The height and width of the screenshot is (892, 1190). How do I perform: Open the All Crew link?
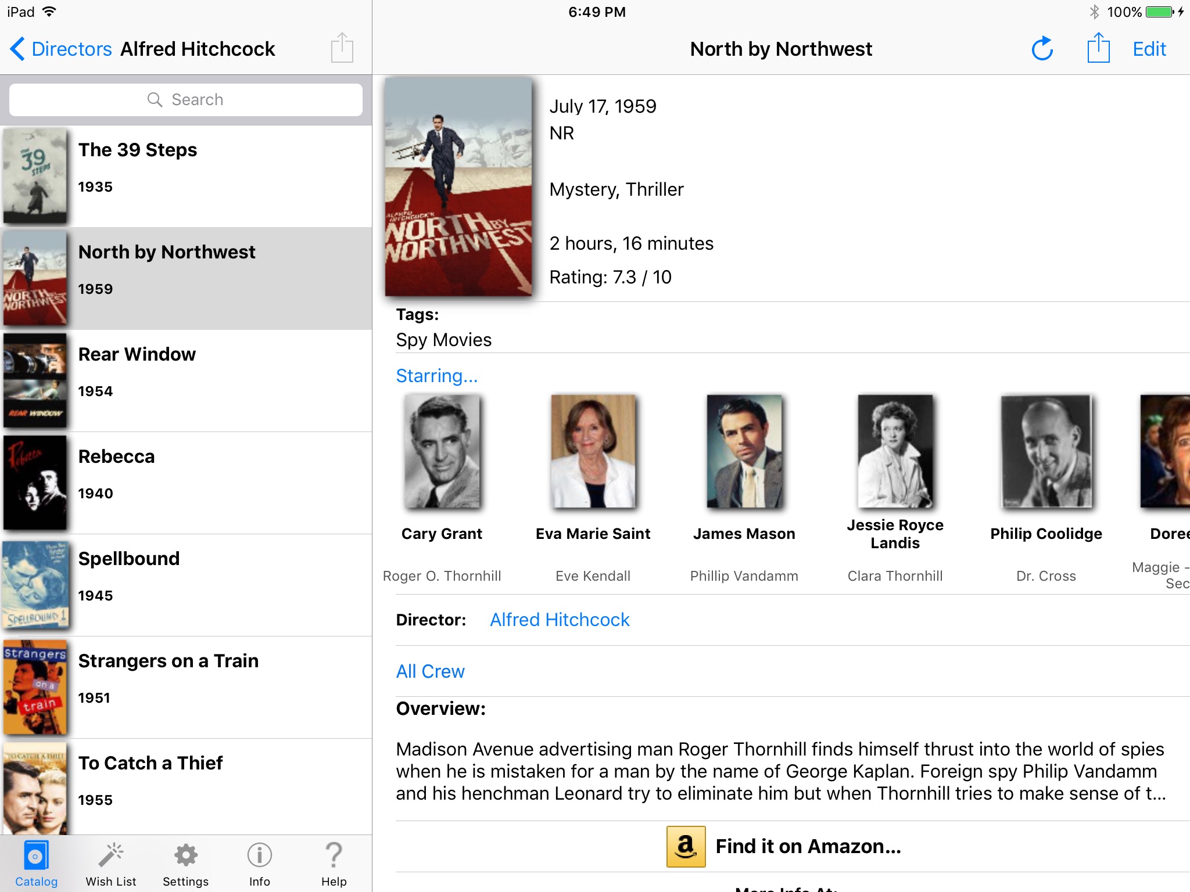coord(430,671)
